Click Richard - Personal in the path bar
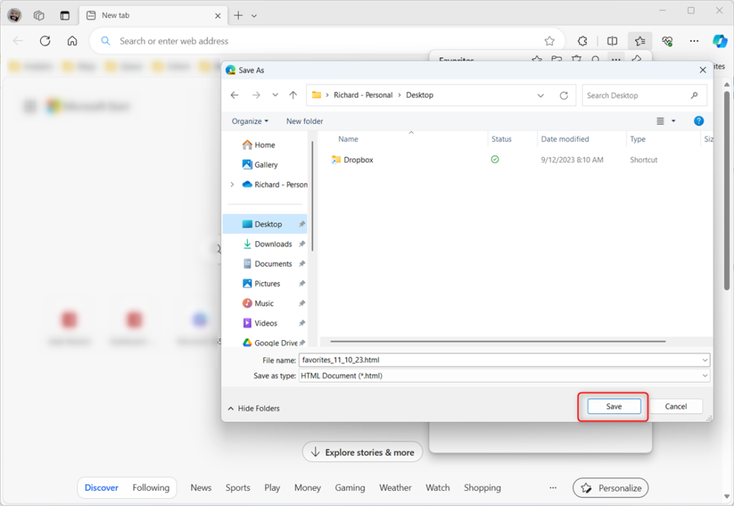Viewport: 734px width, 506px height. [x=363, y=95]
